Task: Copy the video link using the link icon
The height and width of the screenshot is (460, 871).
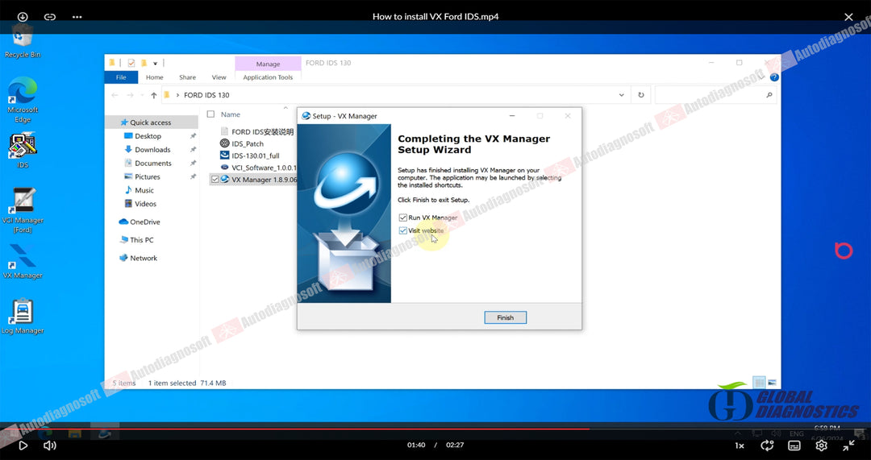Action: click(50, 17)
